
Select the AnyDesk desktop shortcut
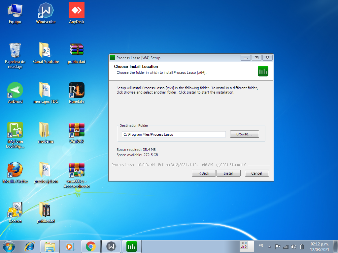tap(77, 13)
